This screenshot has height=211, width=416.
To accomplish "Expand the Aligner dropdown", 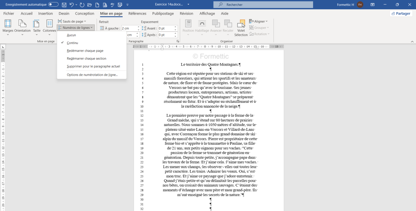I will coord(259,21).
